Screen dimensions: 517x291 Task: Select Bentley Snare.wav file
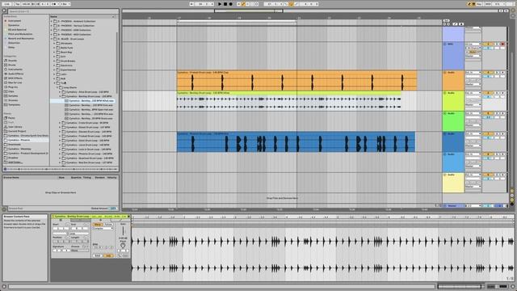tap(89, 118)
